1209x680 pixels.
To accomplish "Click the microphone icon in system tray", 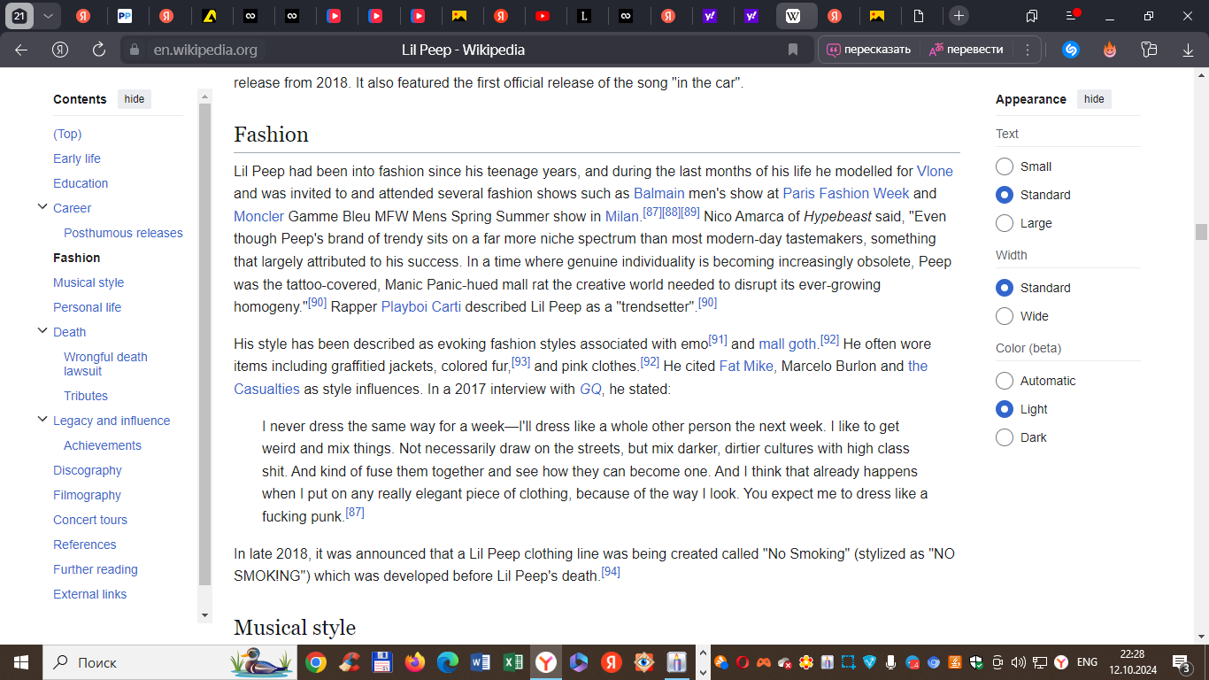I will (x=890, y=662).
